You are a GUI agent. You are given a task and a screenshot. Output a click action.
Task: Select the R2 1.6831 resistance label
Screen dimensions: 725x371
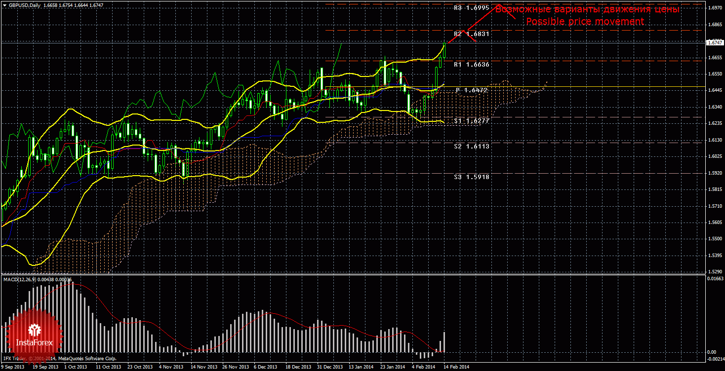pyautogui.click(x=471, y=34)
